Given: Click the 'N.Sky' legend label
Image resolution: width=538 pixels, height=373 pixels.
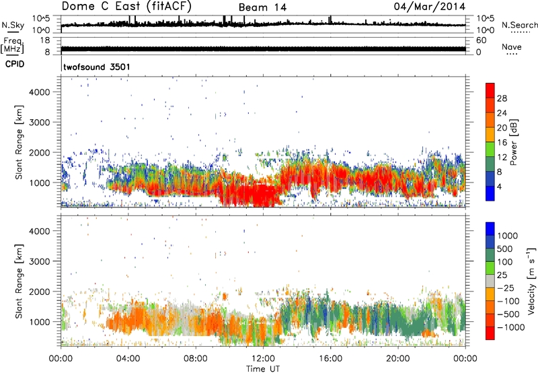Looking at the screenshot, I should (x=13, y=25).
